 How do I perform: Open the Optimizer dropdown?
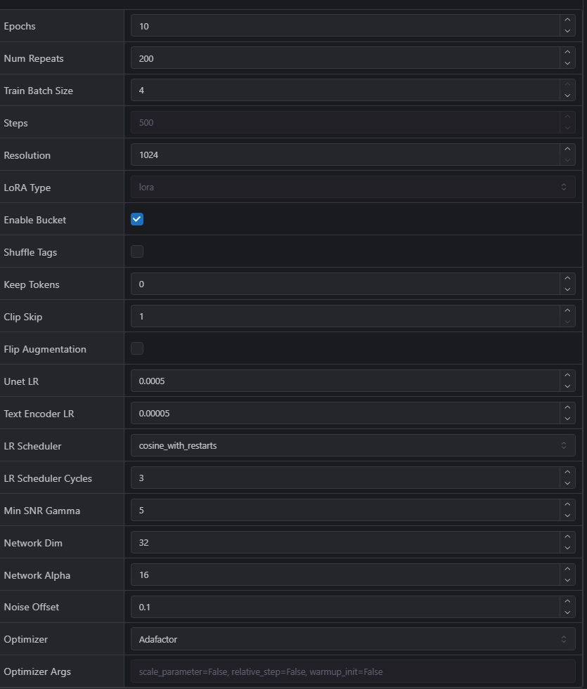click(x=352, y=639)
